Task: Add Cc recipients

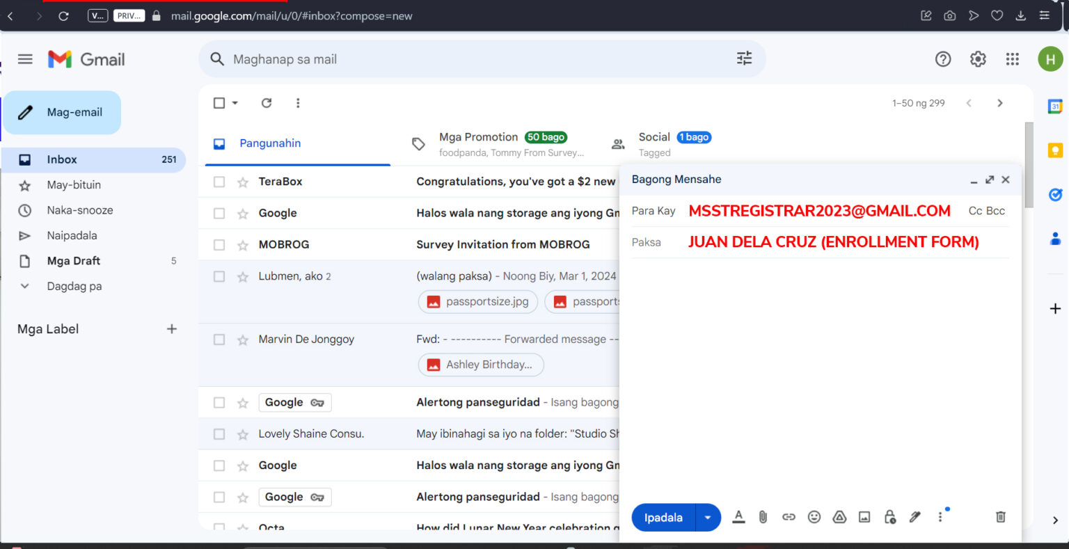Action: point(975,211)
